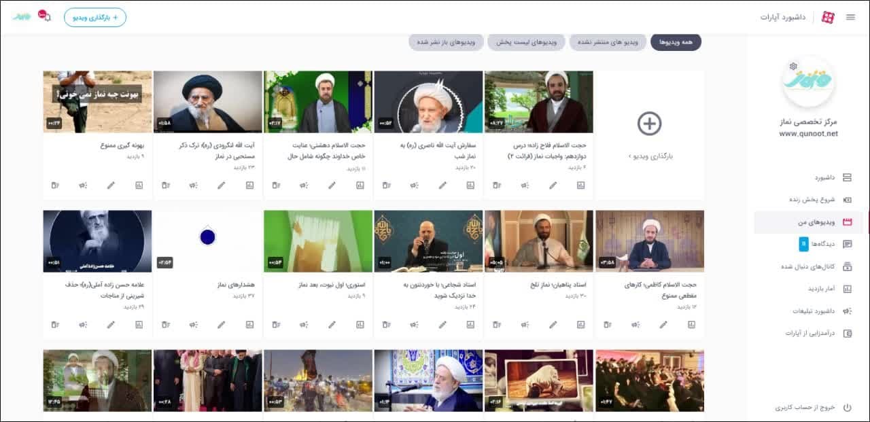Open داشبورد in the sidebar

click(809, 177)
